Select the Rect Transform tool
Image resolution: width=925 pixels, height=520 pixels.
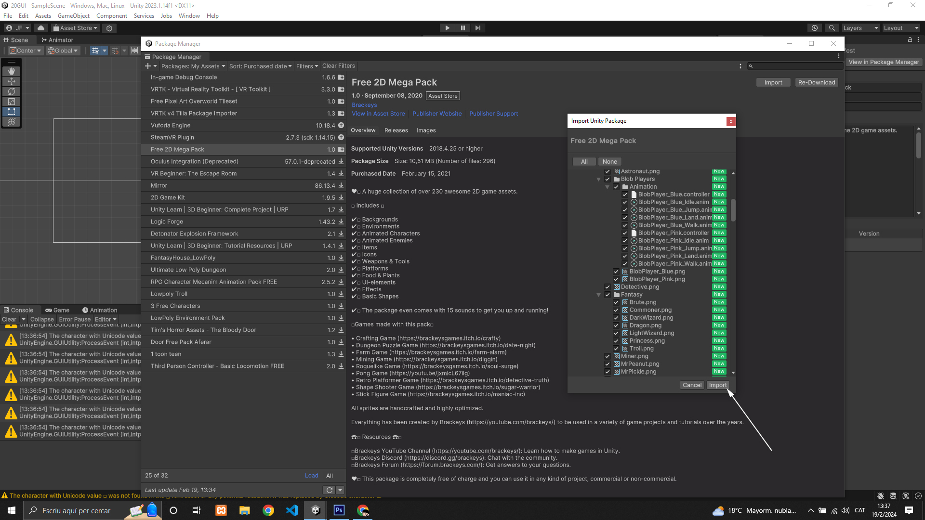coord(12,112)
